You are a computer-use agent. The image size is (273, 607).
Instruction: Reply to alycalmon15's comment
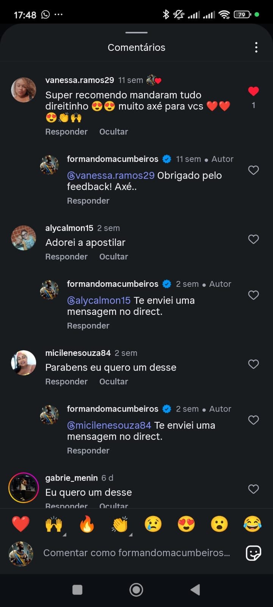[66, 257]
